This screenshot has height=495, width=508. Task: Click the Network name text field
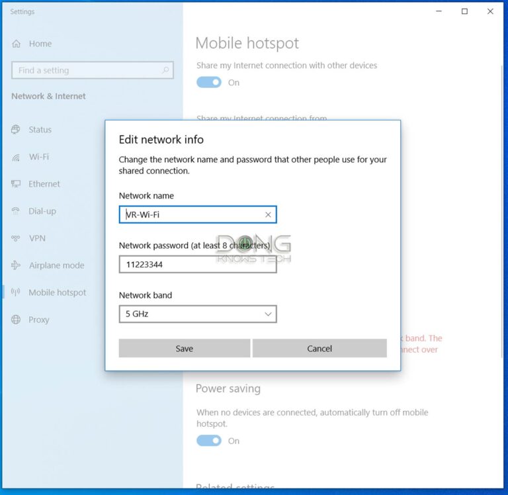click(192, 214)
